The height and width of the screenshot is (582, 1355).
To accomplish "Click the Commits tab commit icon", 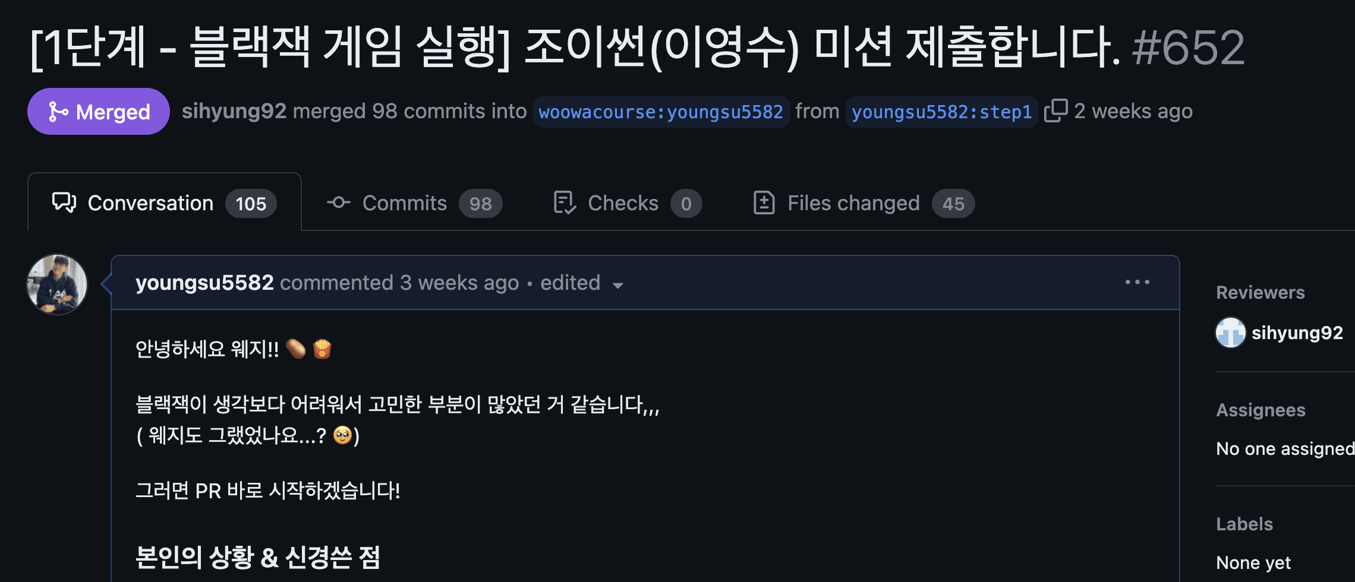I will pyautogui.click(x=339, y=203).
